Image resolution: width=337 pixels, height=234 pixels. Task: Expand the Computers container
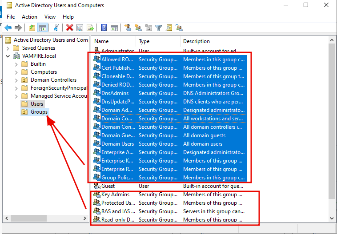tap(16, 72)
